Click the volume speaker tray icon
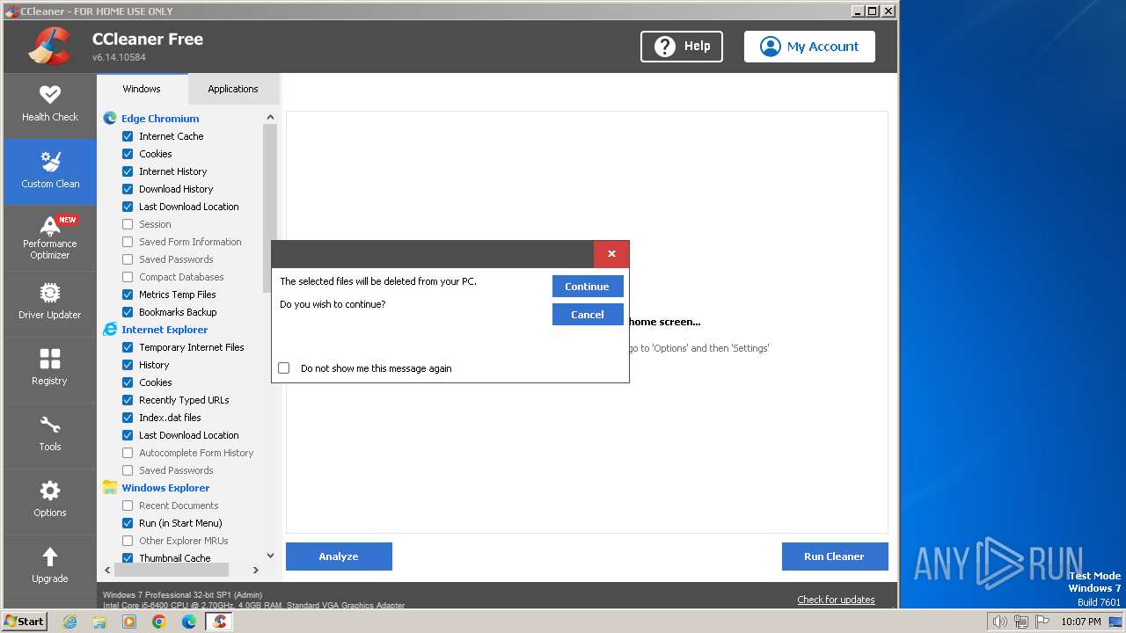This screenshot has height=633, width=1126. pos(999,622)
